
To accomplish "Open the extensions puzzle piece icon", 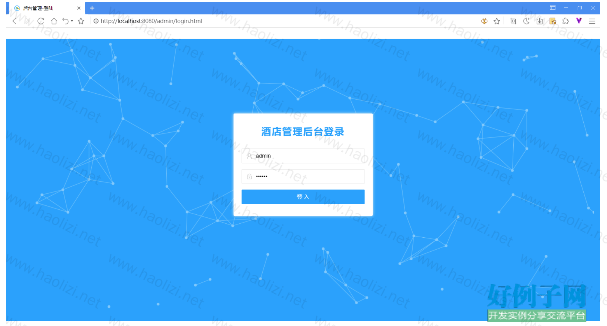I will point(565,21).
